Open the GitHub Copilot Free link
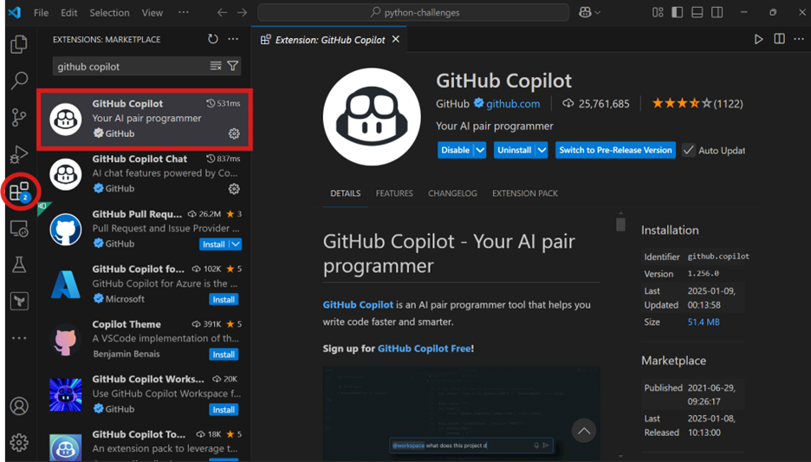Image resolution: width=811 pixels, height=462 pixels. click(424, 348)
